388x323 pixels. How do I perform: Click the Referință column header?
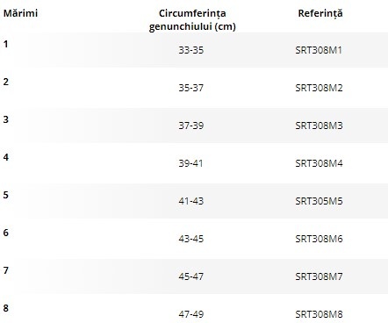[320, 13]
